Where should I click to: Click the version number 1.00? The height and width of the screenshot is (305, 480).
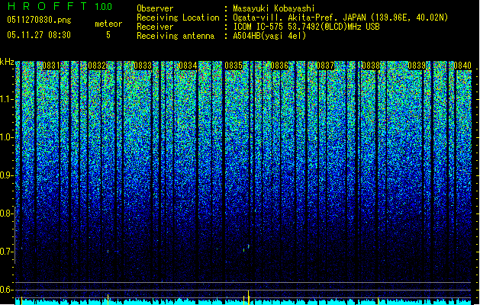(103, 6)
